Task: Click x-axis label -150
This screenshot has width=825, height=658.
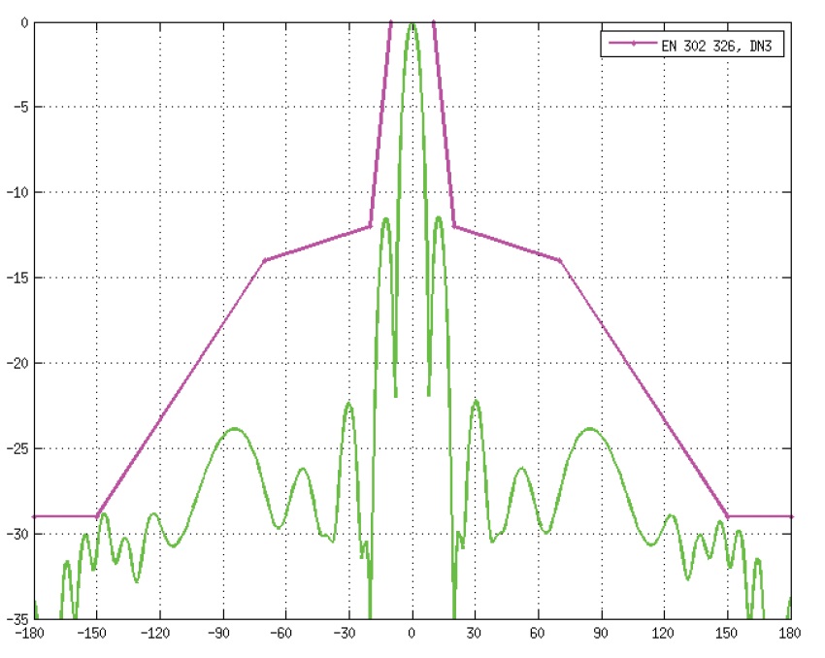Action: tap(92, 634)
